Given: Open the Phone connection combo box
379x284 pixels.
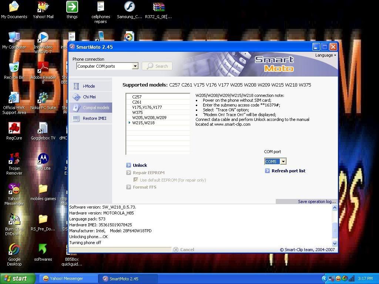Looking at the screenshot, I should [x=107, y=66].
